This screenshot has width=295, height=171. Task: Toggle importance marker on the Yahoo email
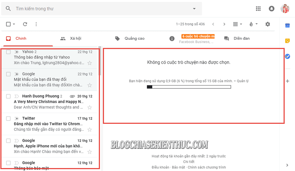17,52
